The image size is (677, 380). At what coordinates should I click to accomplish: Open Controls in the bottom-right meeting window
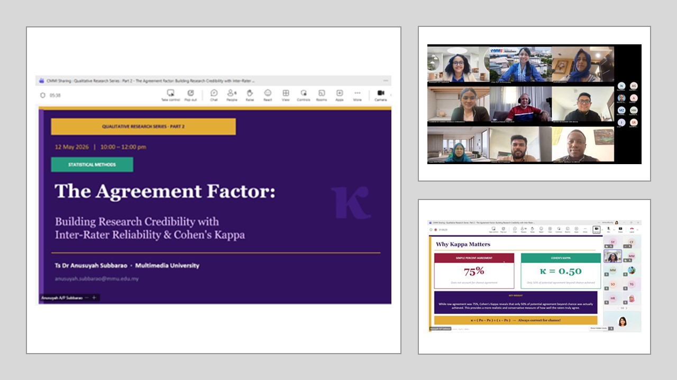point(559,230)
